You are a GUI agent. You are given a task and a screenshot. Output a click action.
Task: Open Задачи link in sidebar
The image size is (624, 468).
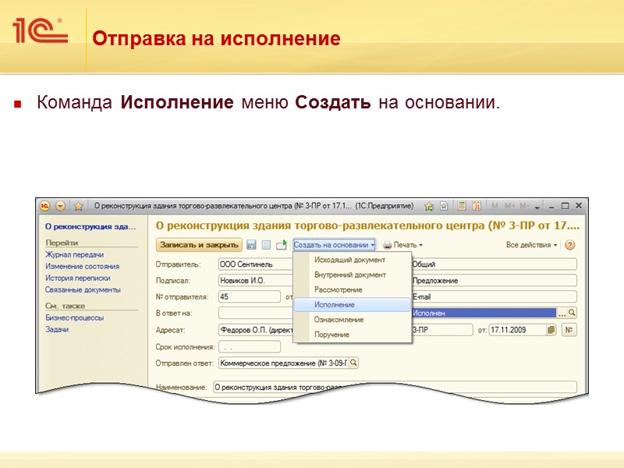tap(57, 329)
